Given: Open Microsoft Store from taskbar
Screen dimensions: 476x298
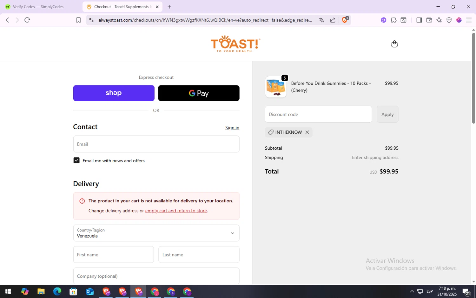Looking at the screenshot, I should 73,291.
